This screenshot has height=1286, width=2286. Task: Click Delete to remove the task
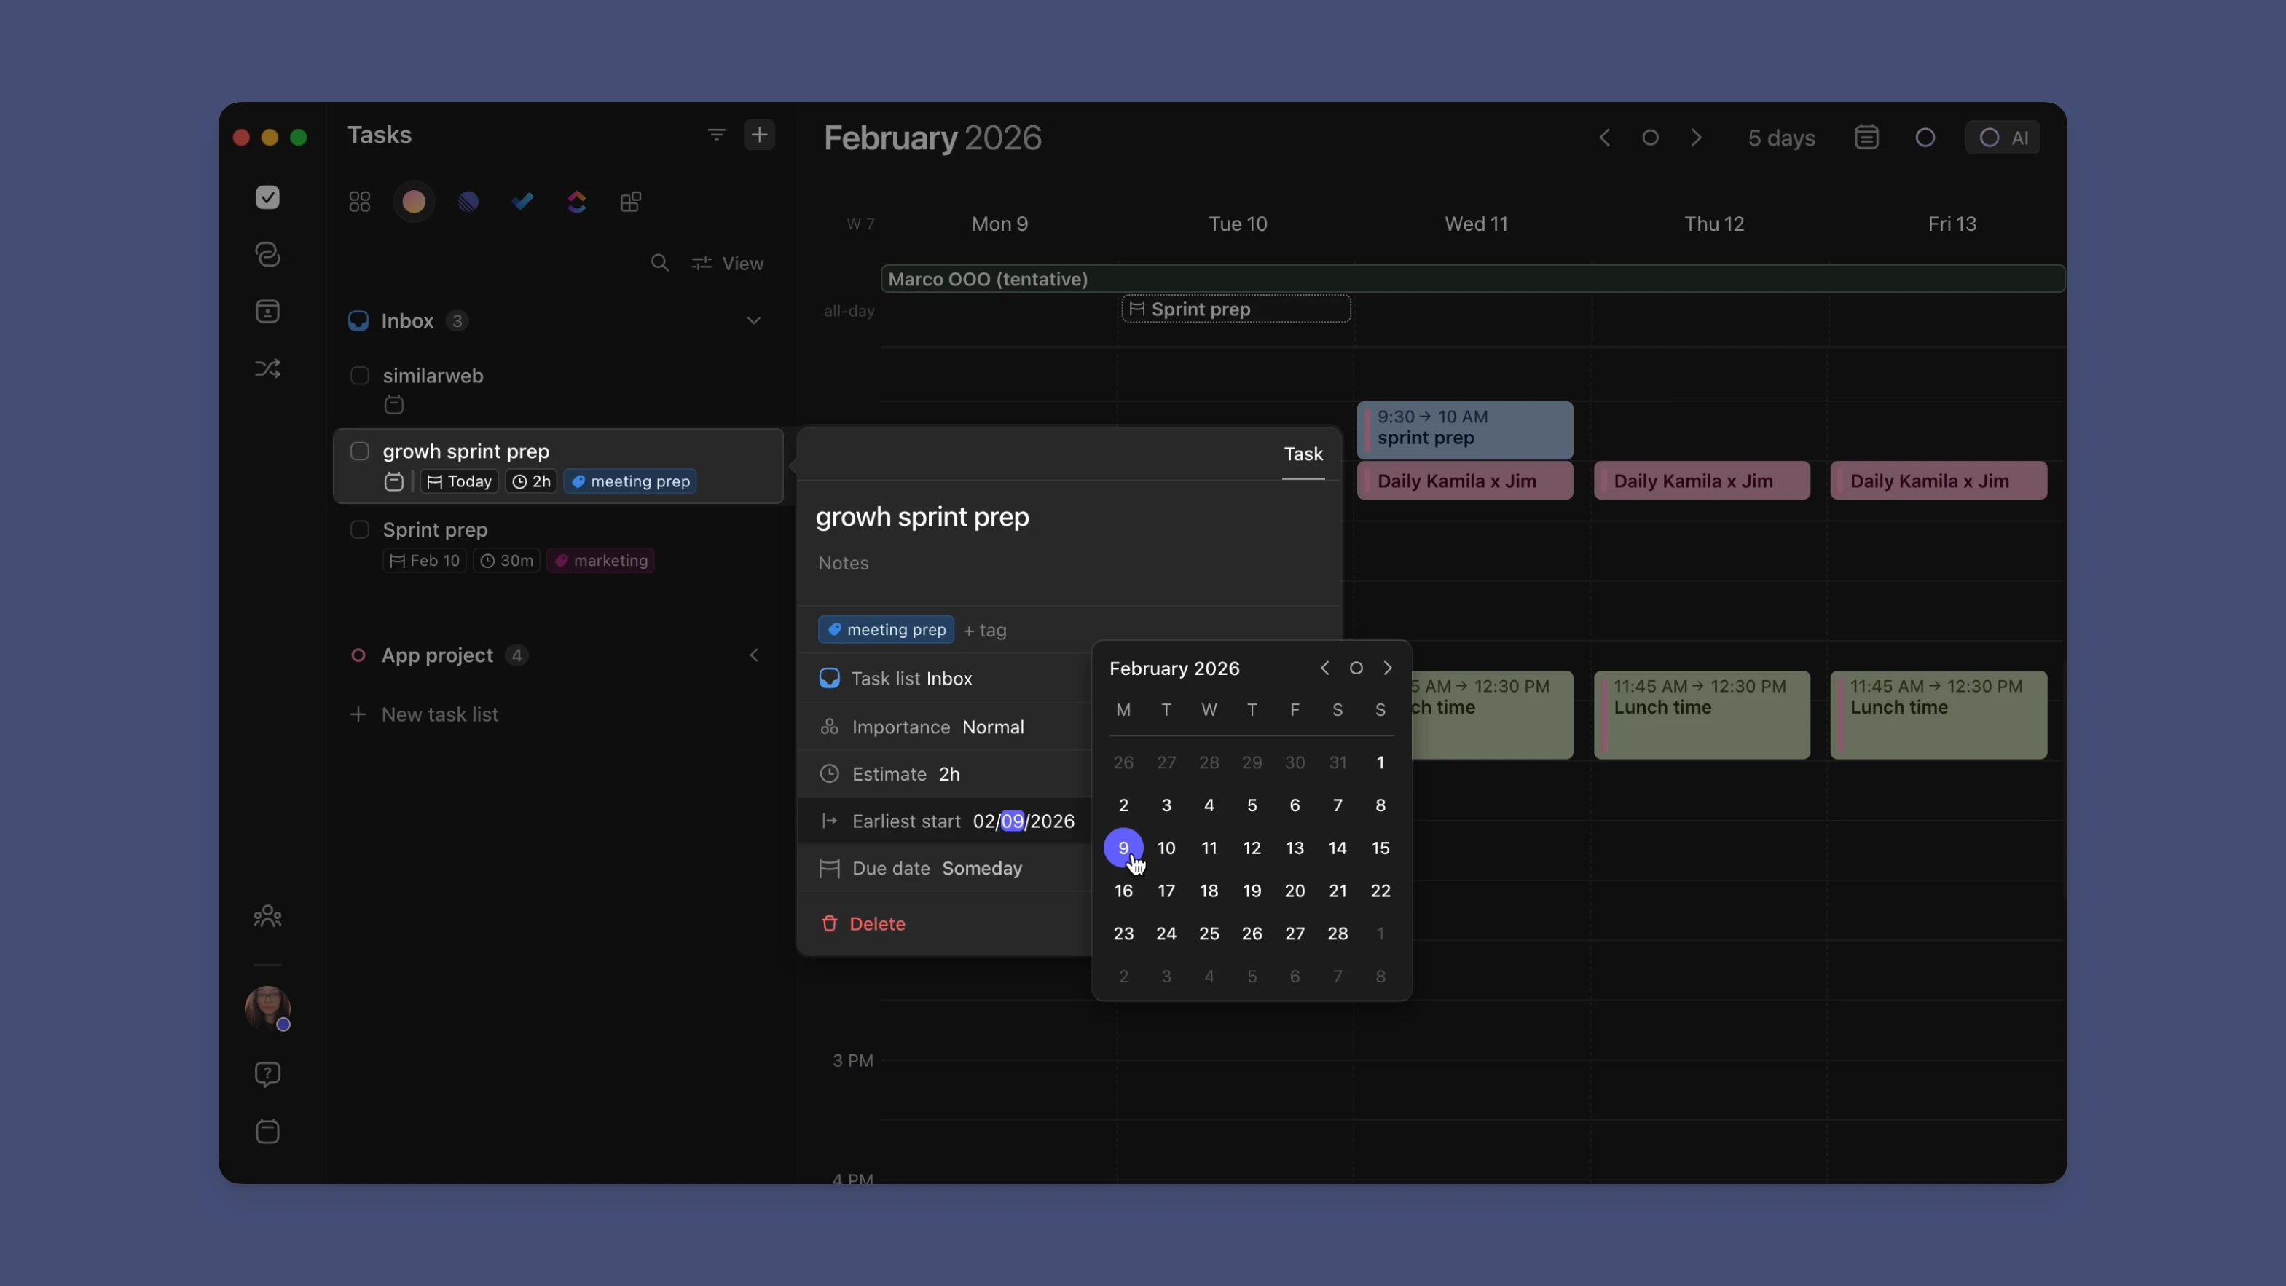[x=877, y=923]
